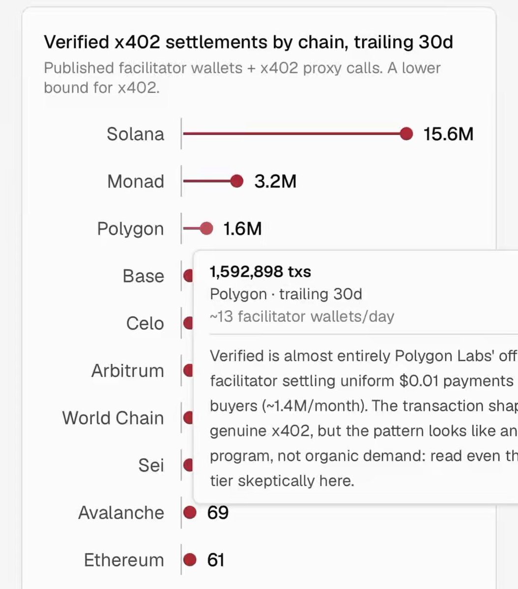Click the 1,592,898 txs tooltip heading
The image size is (518, 589).
tap(260, 271)
